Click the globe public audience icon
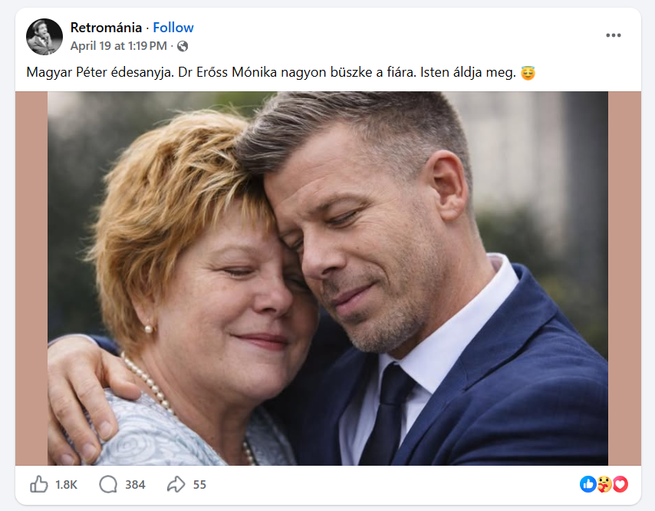655x511 pixels. (183, 46)
